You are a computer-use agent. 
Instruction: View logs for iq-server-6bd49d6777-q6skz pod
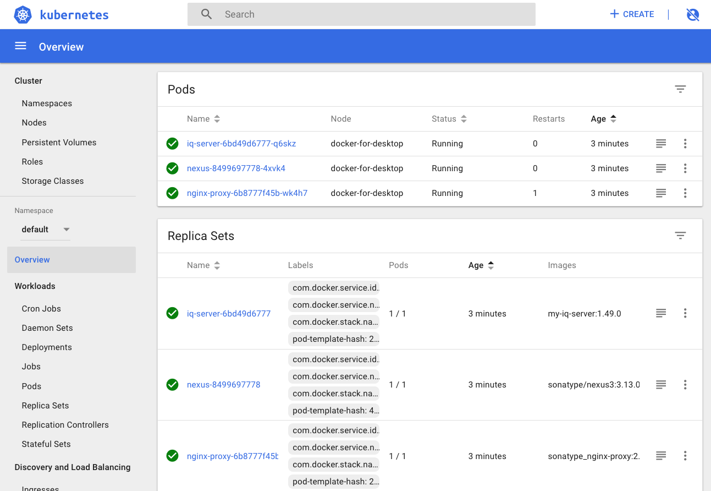tap(661, 144)
